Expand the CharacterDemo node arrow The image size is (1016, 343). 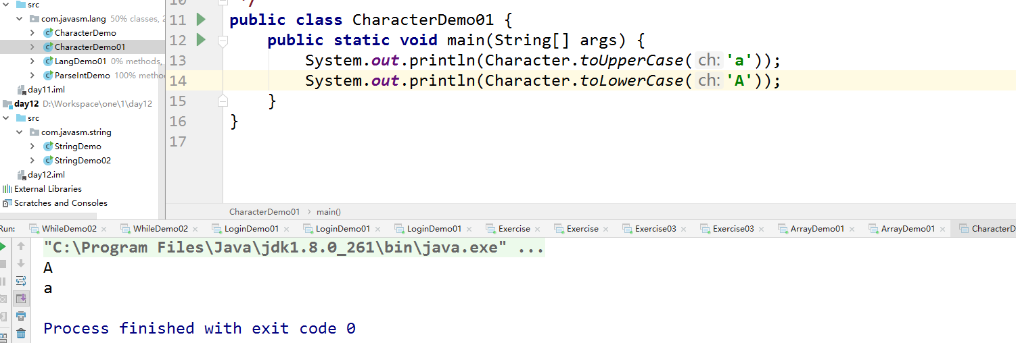tap(32, 33)
